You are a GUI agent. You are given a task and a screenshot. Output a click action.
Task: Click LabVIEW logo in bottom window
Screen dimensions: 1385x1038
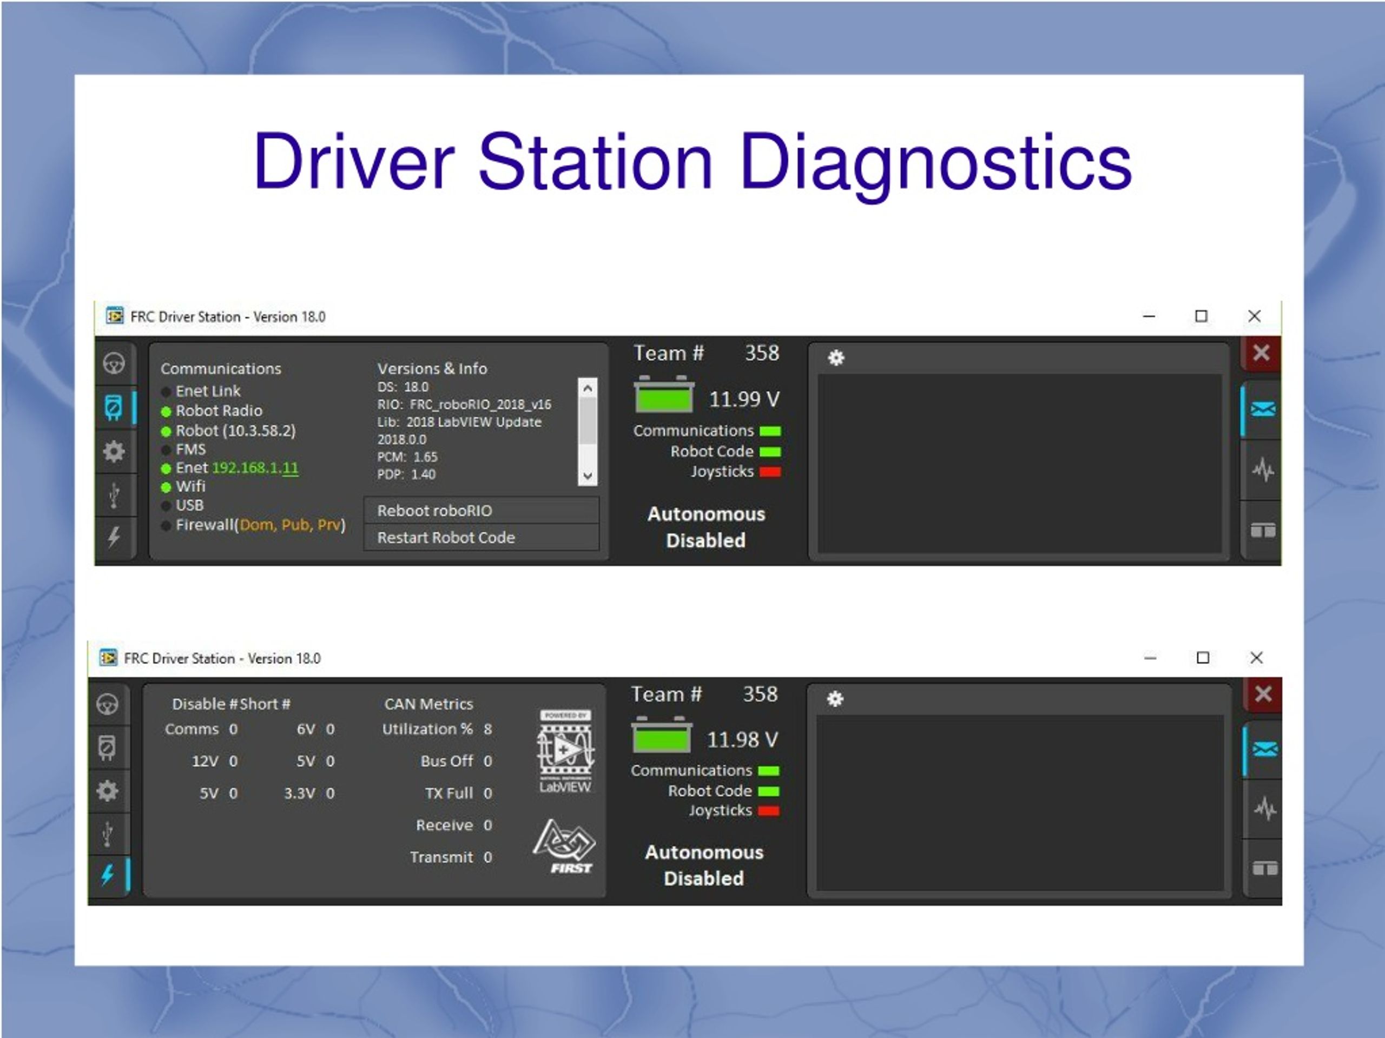[x=565, y=751]
